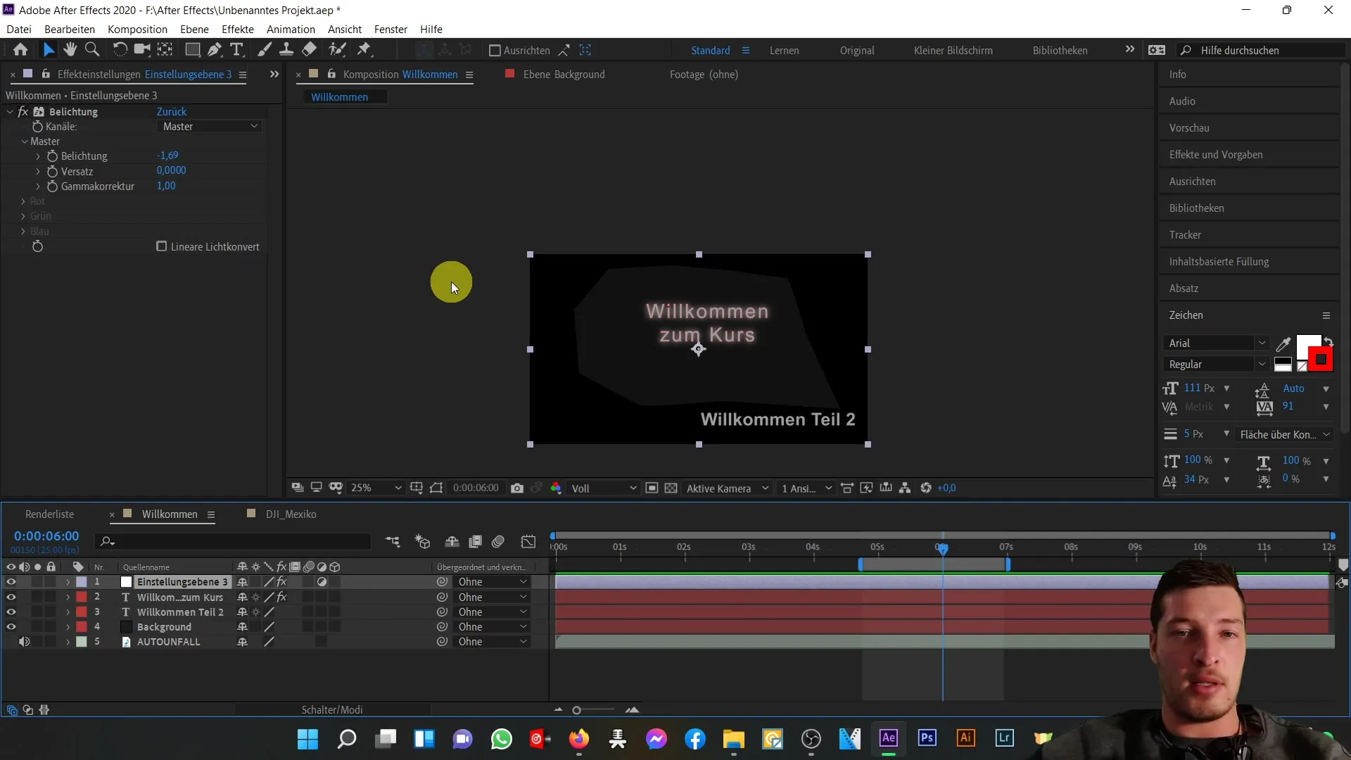Click the Beleuchtung effect expand arrow
1351x760 pixels.
click(9, 111)
